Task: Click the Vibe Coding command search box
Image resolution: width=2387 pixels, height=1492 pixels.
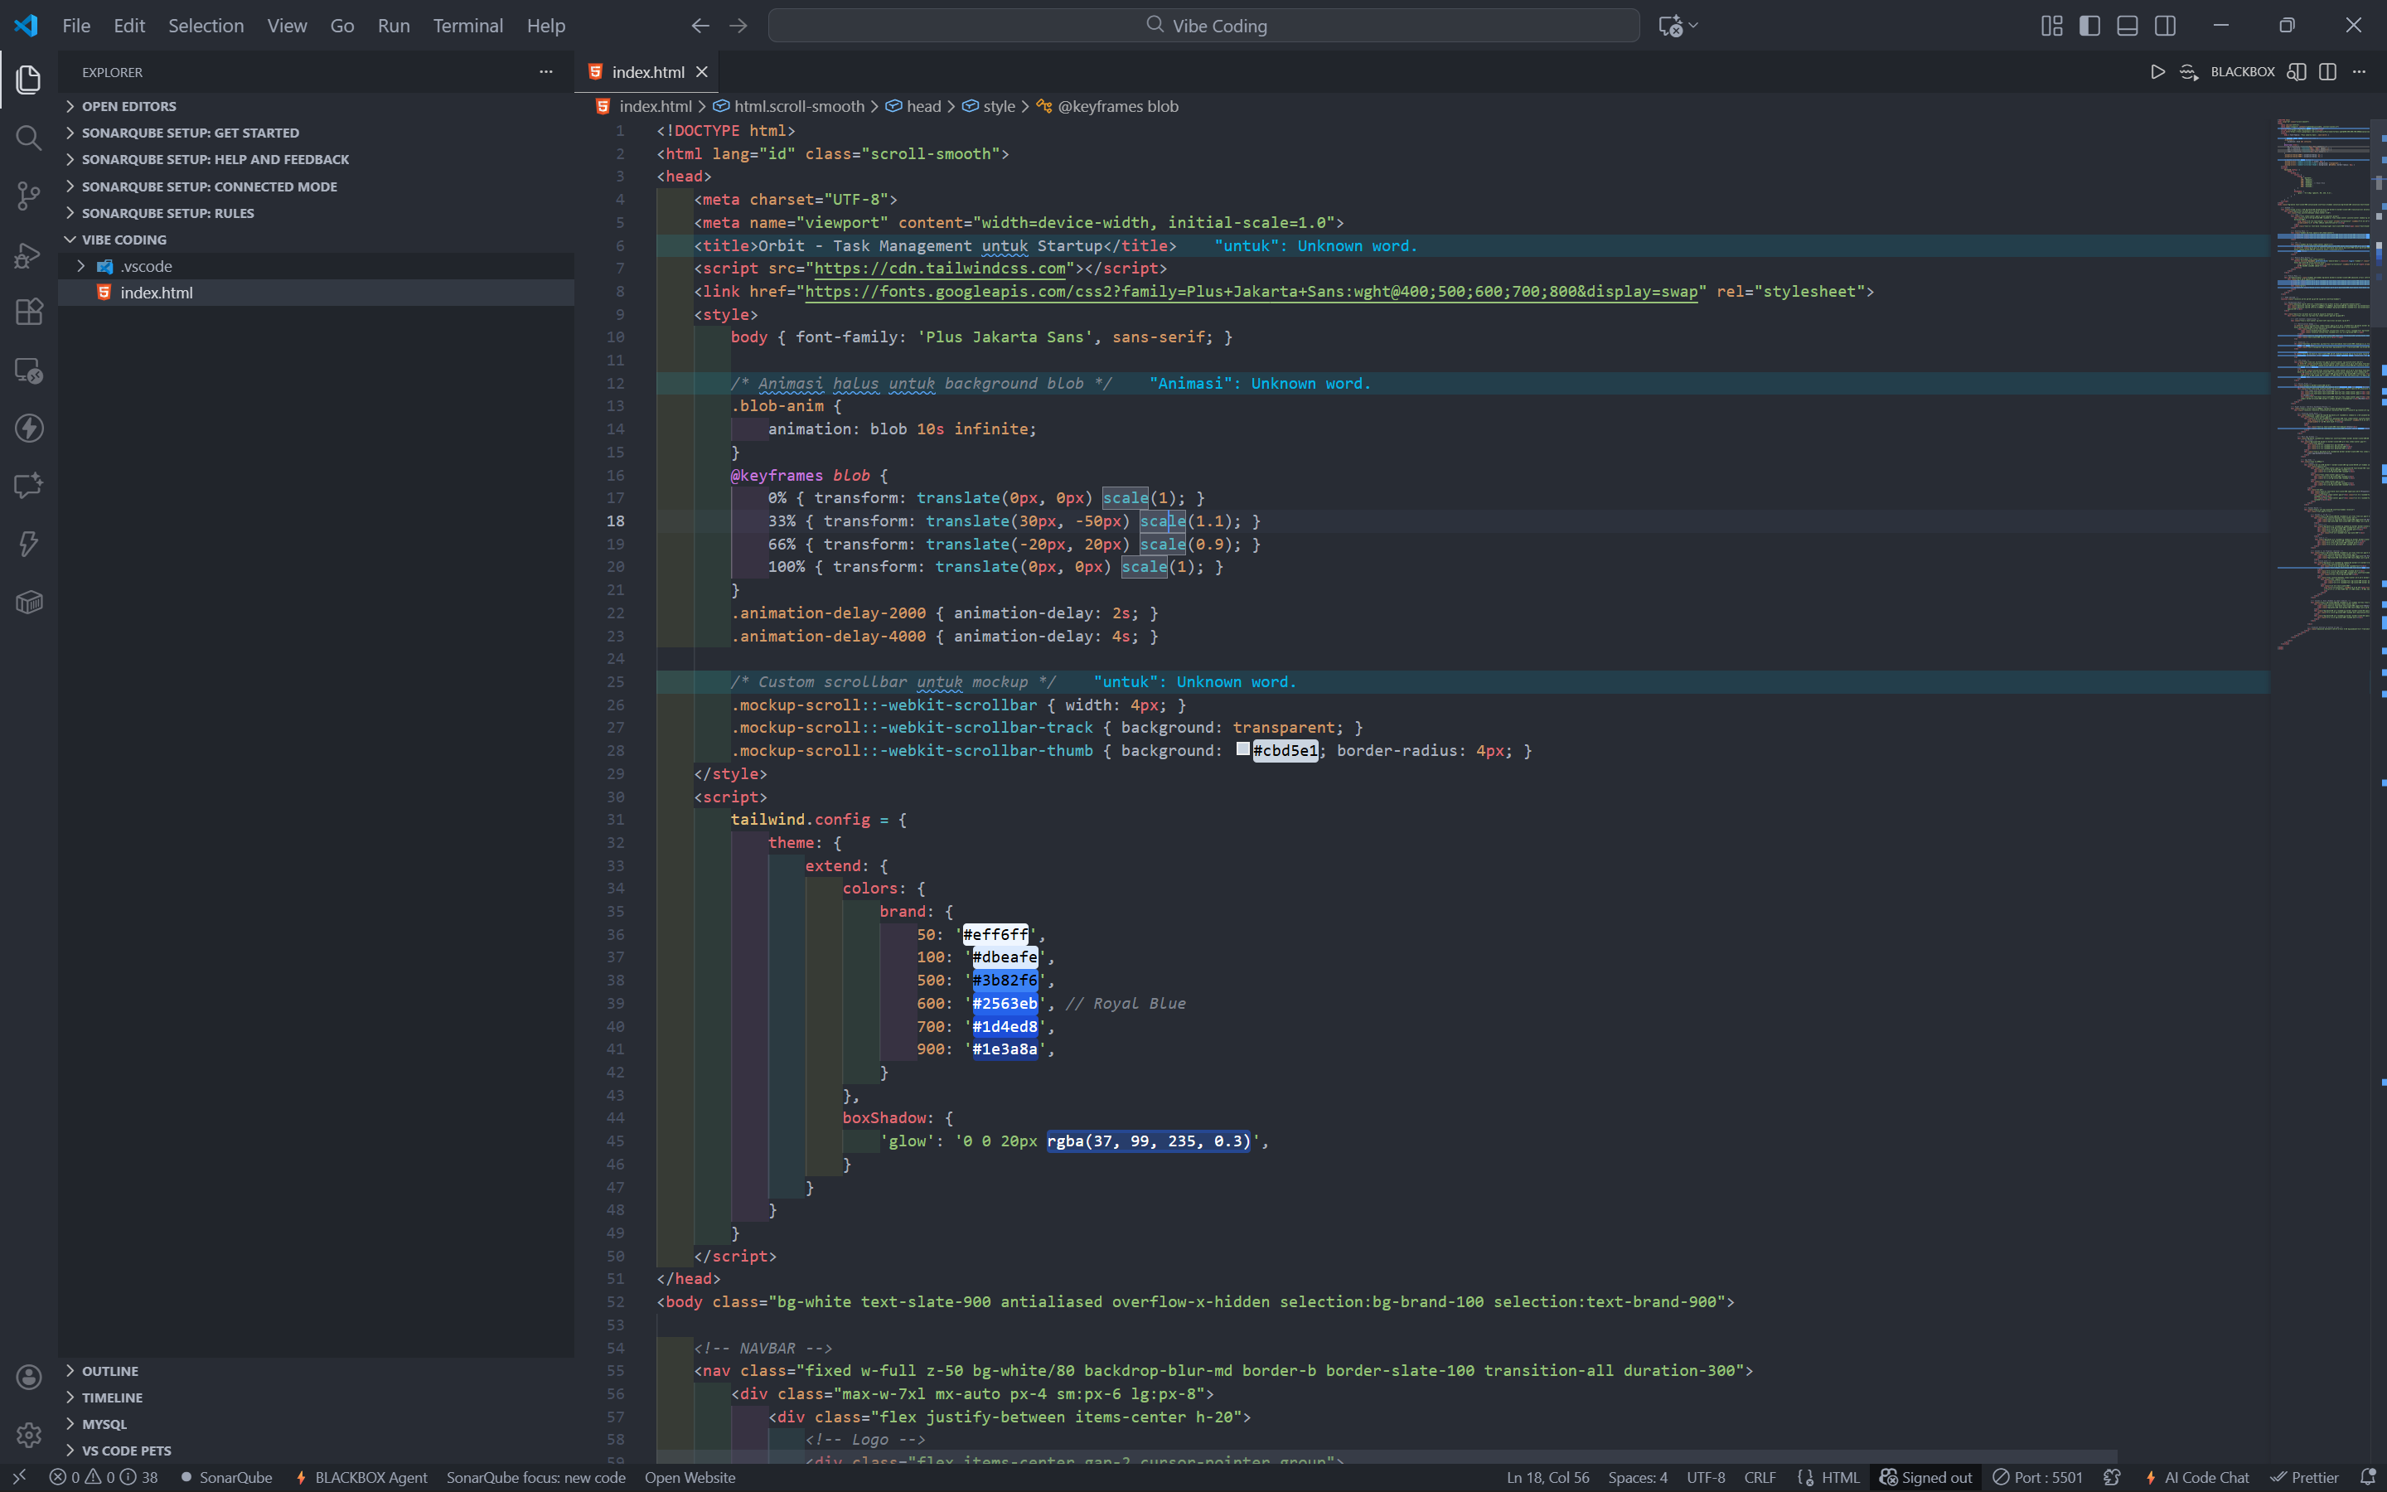Action: (x=1203, y=26)
